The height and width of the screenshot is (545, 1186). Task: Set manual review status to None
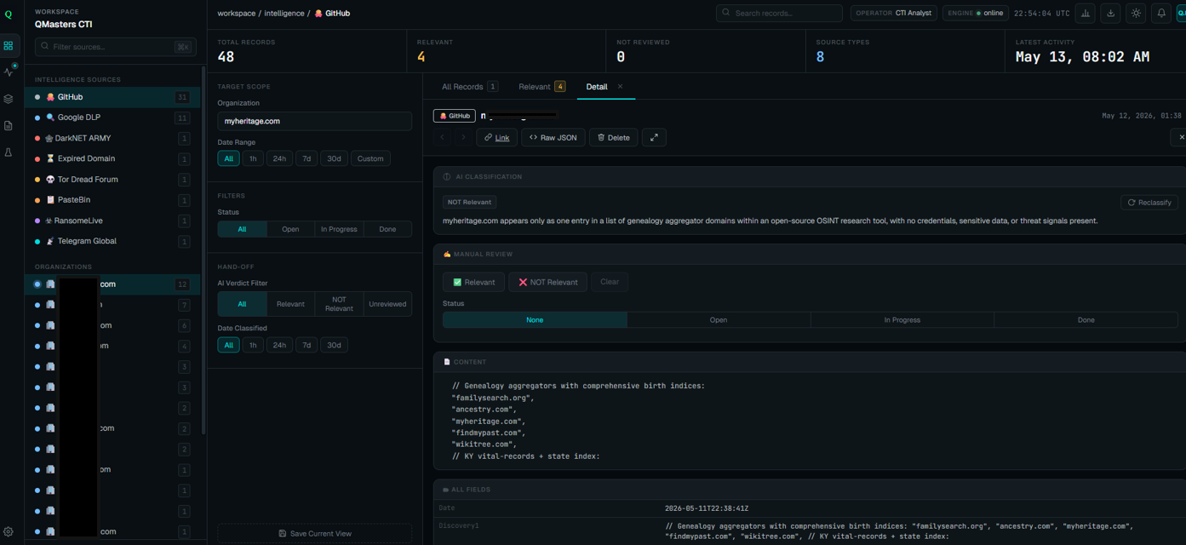535,320
